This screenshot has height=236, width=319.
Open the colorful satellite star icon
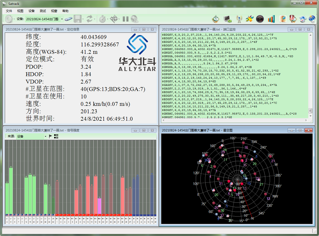(x=249, y=19)
